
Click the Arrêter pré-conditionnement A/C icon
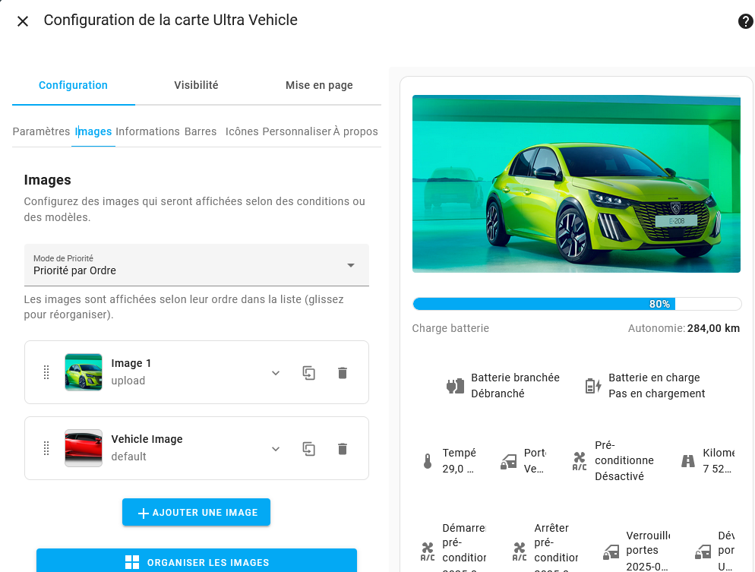point(520,551)
